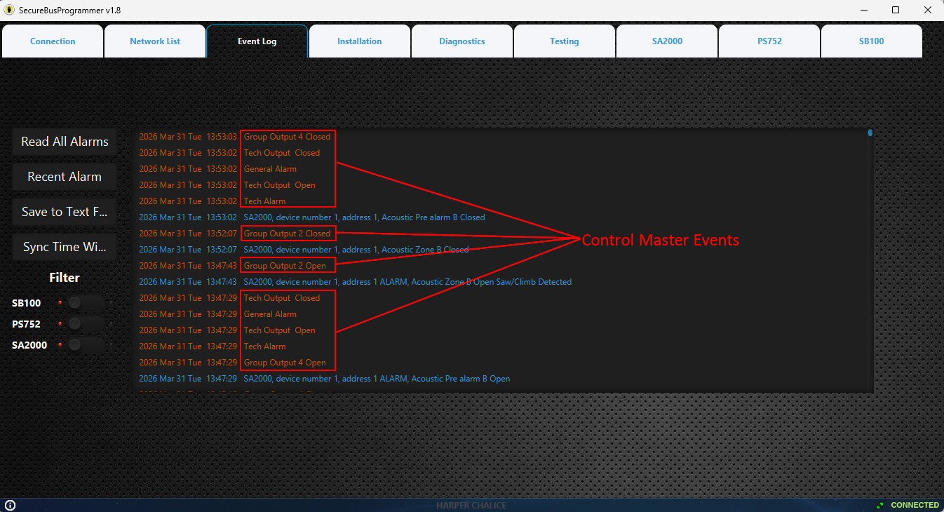
Task: Open the PS752 device tab
Action: [x=769, y=41]
